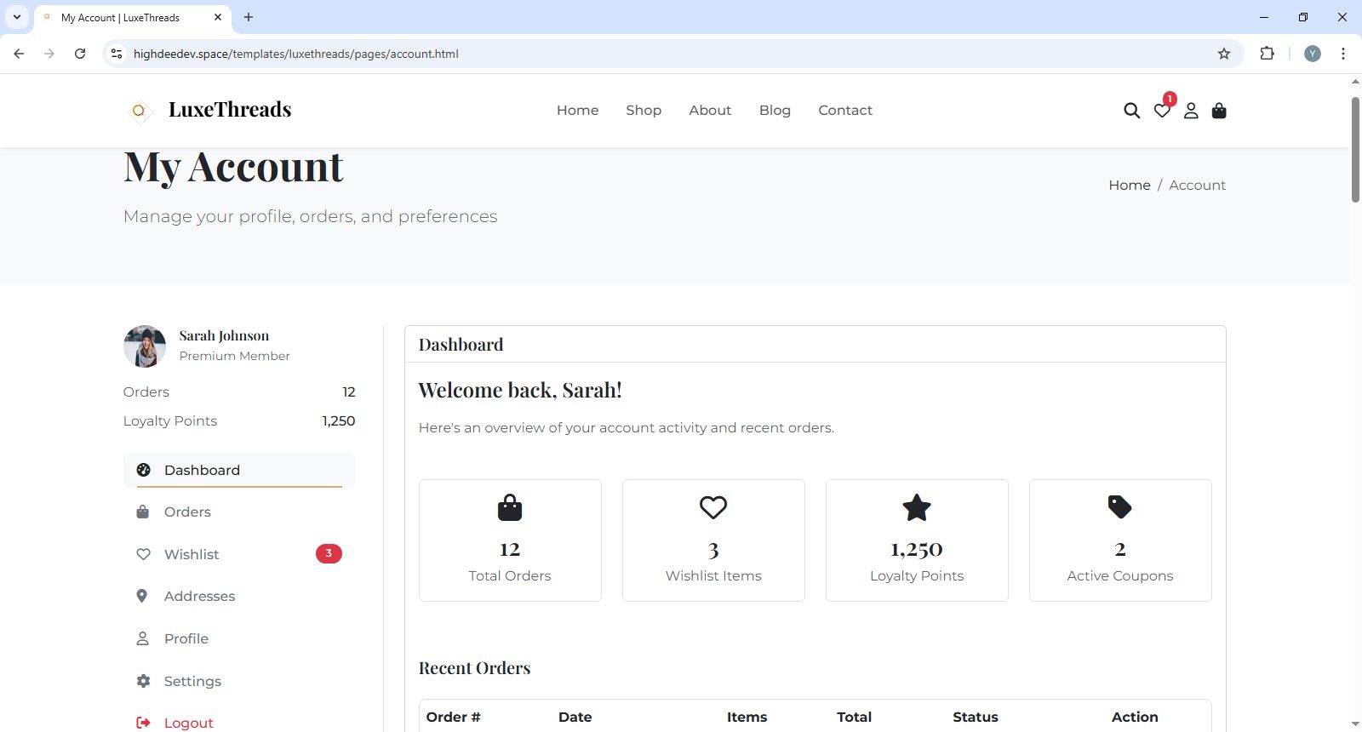Open the Chrome three-dot menu

[x=1343, y=54]
